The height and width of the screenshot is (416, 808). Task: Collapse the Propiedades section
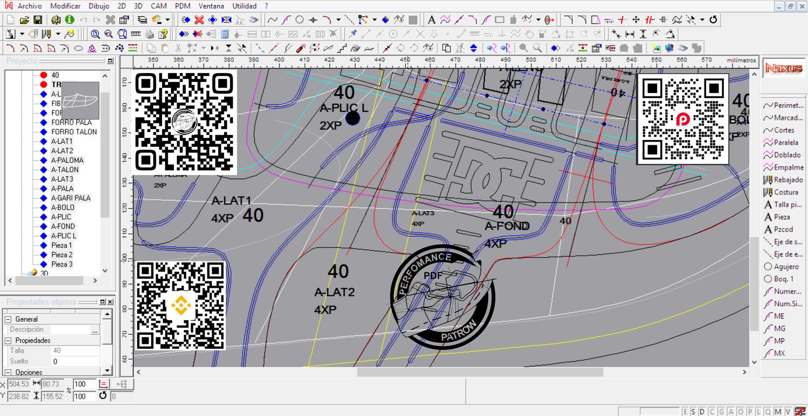9,340
